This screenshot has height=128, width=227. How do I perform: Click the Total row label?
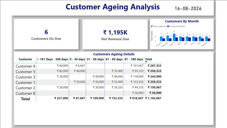(25, 99)
